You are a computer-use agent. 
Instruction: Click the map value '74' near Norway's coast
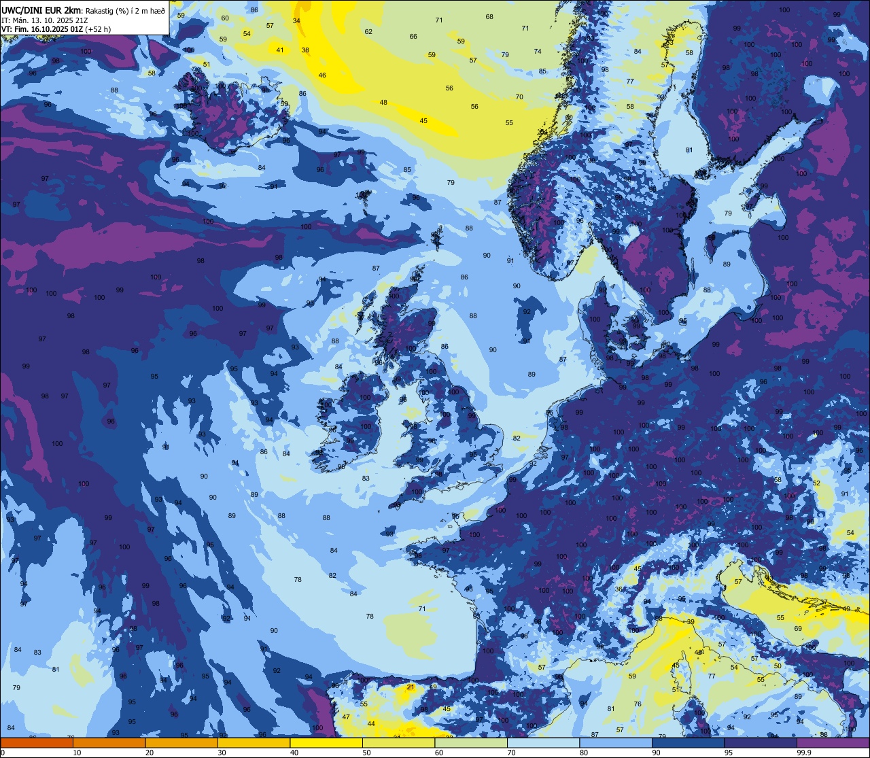click(x=538, y=52)
